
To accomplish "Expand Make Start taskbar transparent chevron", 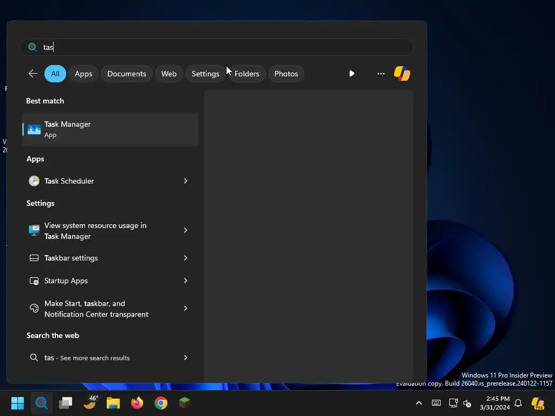I will pos(185,308).
